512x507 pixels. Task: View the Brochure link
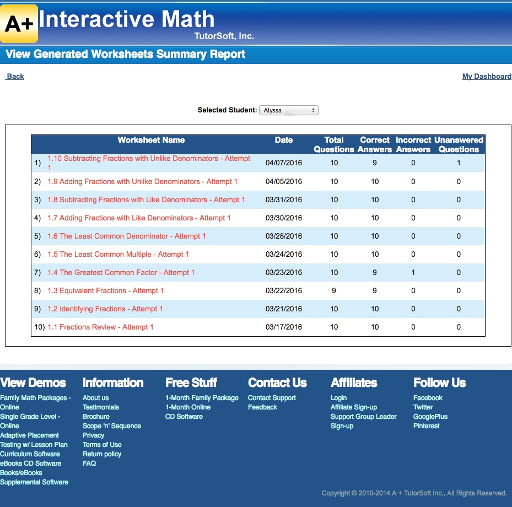coord(96,416)
